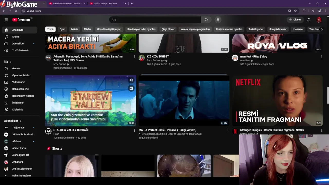Open A Perfect Circle mix thumbnail
Viewport: 329px width, 185px height.
(184, 101)
